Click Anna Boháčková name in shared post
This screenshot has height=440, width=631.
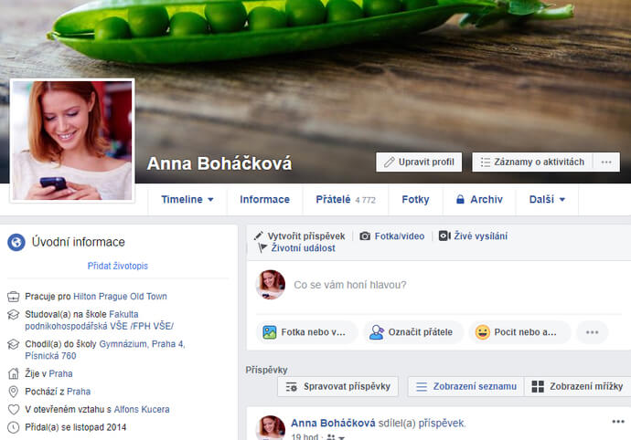coord(333,424)
